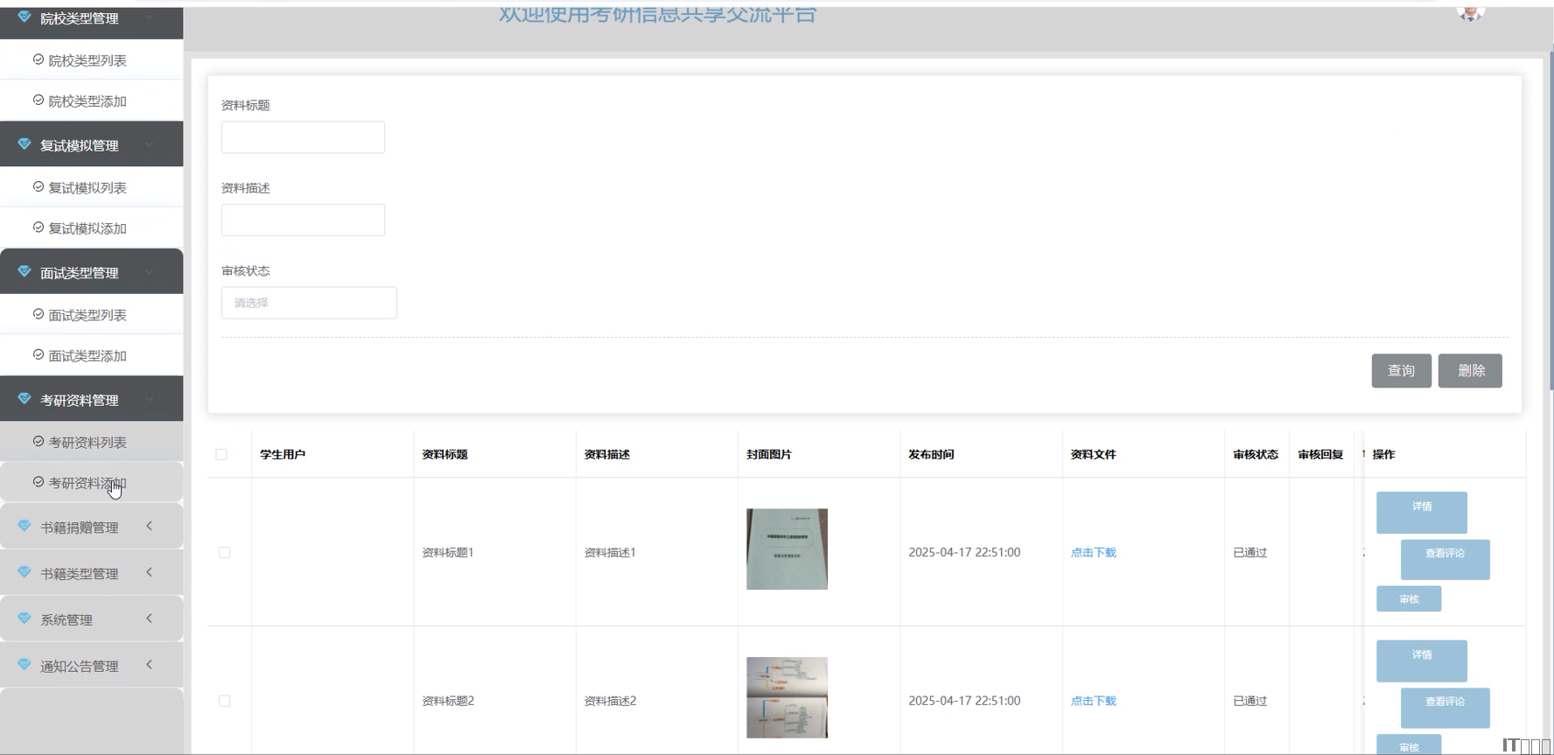Click the vertical page scrollbar
Screen dimensions: 1554x755
click(x=1550, y=219)
